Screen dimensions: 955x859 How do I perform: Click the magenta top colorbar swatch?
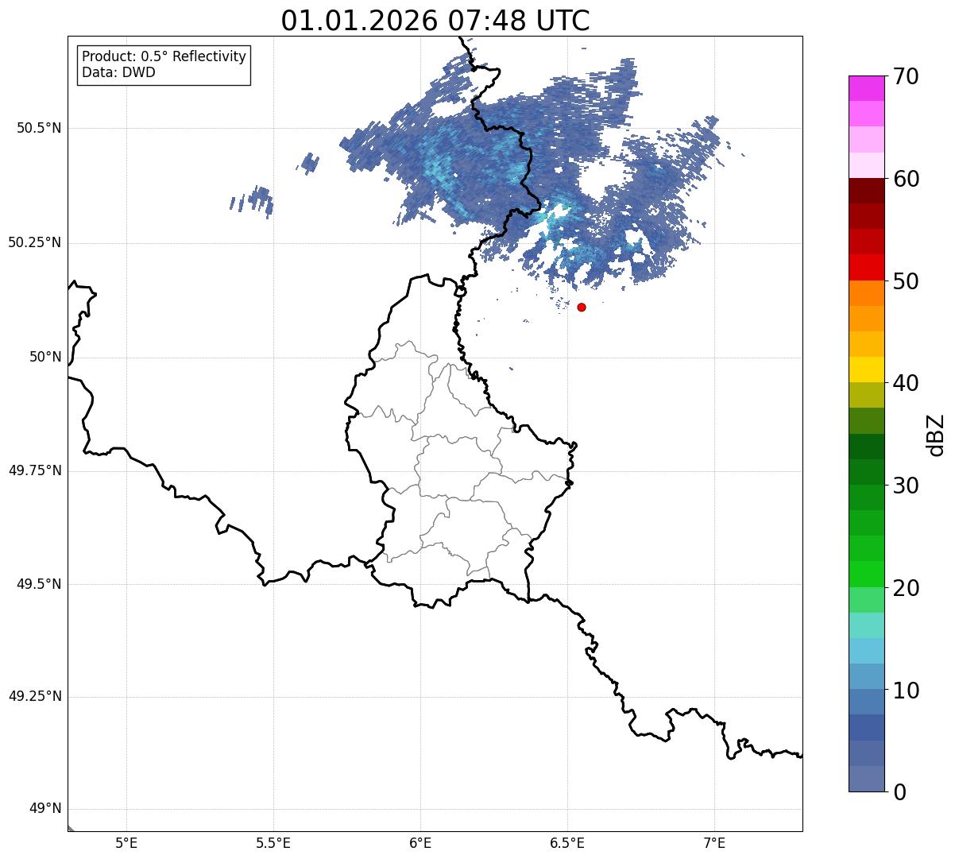pyautogui.click(x=867, y=88)
